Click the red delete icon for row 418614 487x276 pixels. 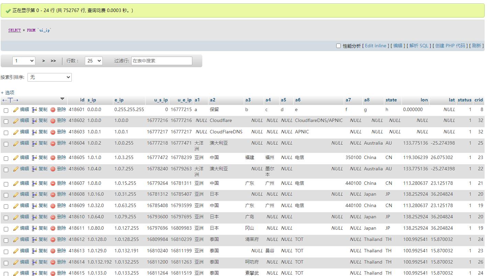pyautogui.click(x=53, y=263)
